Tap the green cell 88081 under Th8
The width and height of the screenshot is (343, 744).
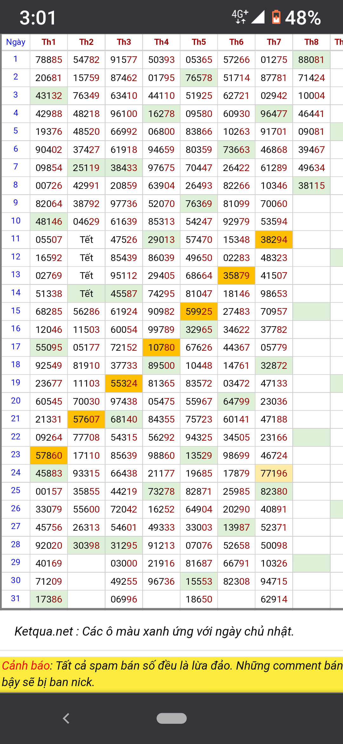[x=311, y=60]
